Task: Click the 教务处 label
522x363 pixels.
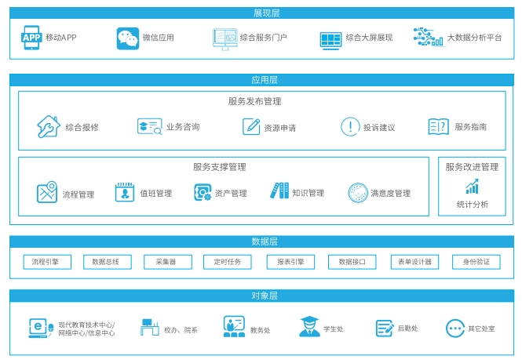Action: click(261, 330)
